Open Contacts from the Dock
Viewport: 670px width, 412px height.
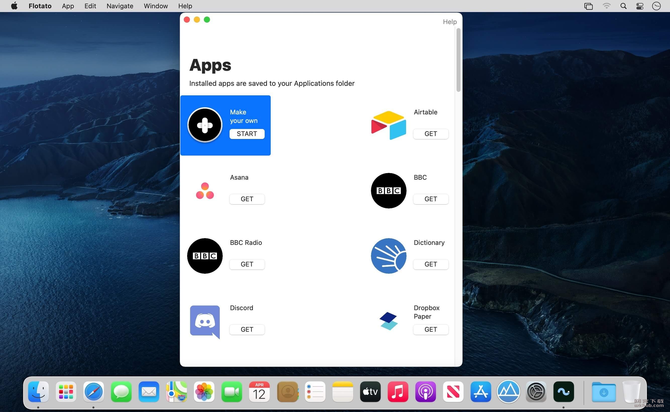pyautogui.click(x=288, y=392)
